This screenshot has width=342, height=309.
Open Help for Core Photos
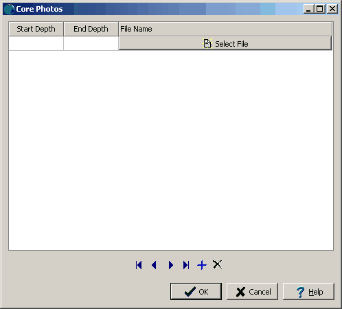tap(308, 292)
